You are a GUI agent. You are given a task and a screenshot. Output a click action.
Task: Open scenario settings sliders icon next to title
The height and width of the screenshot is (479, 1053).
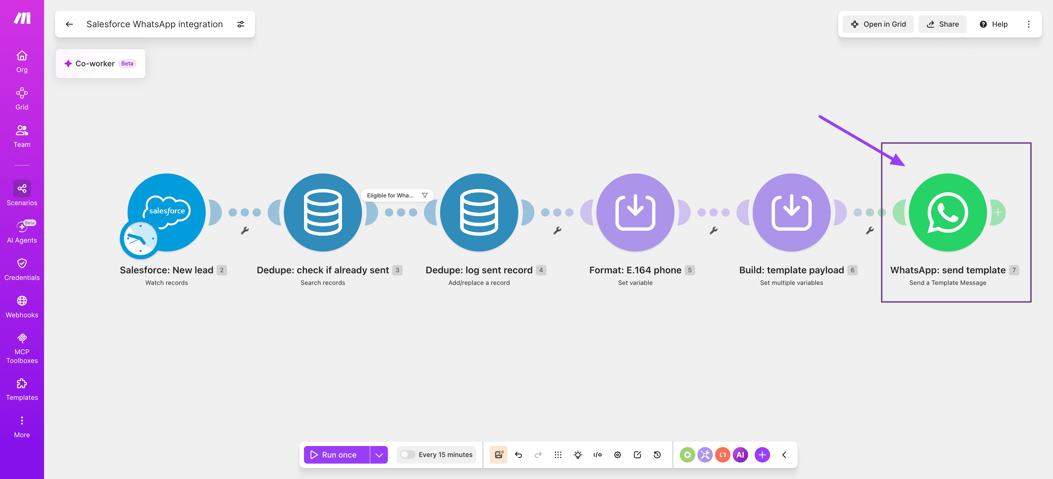tap(241, 24)
